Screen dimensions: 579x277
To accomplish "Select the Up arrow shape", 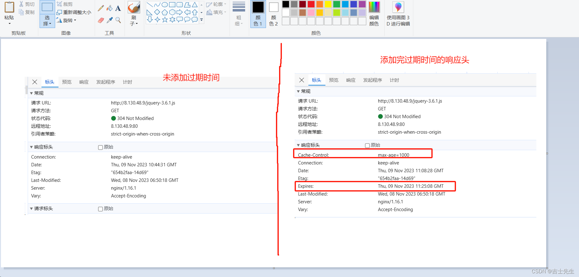I will tap(195, 12).
